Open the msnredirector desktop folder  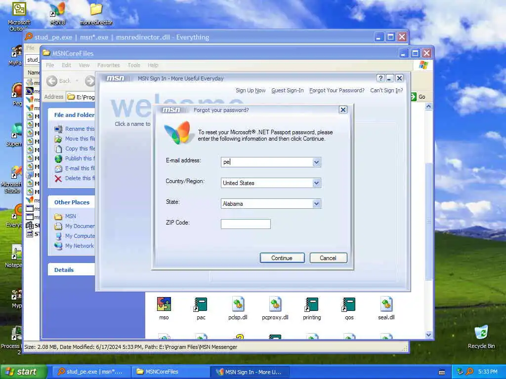(96, 13)
